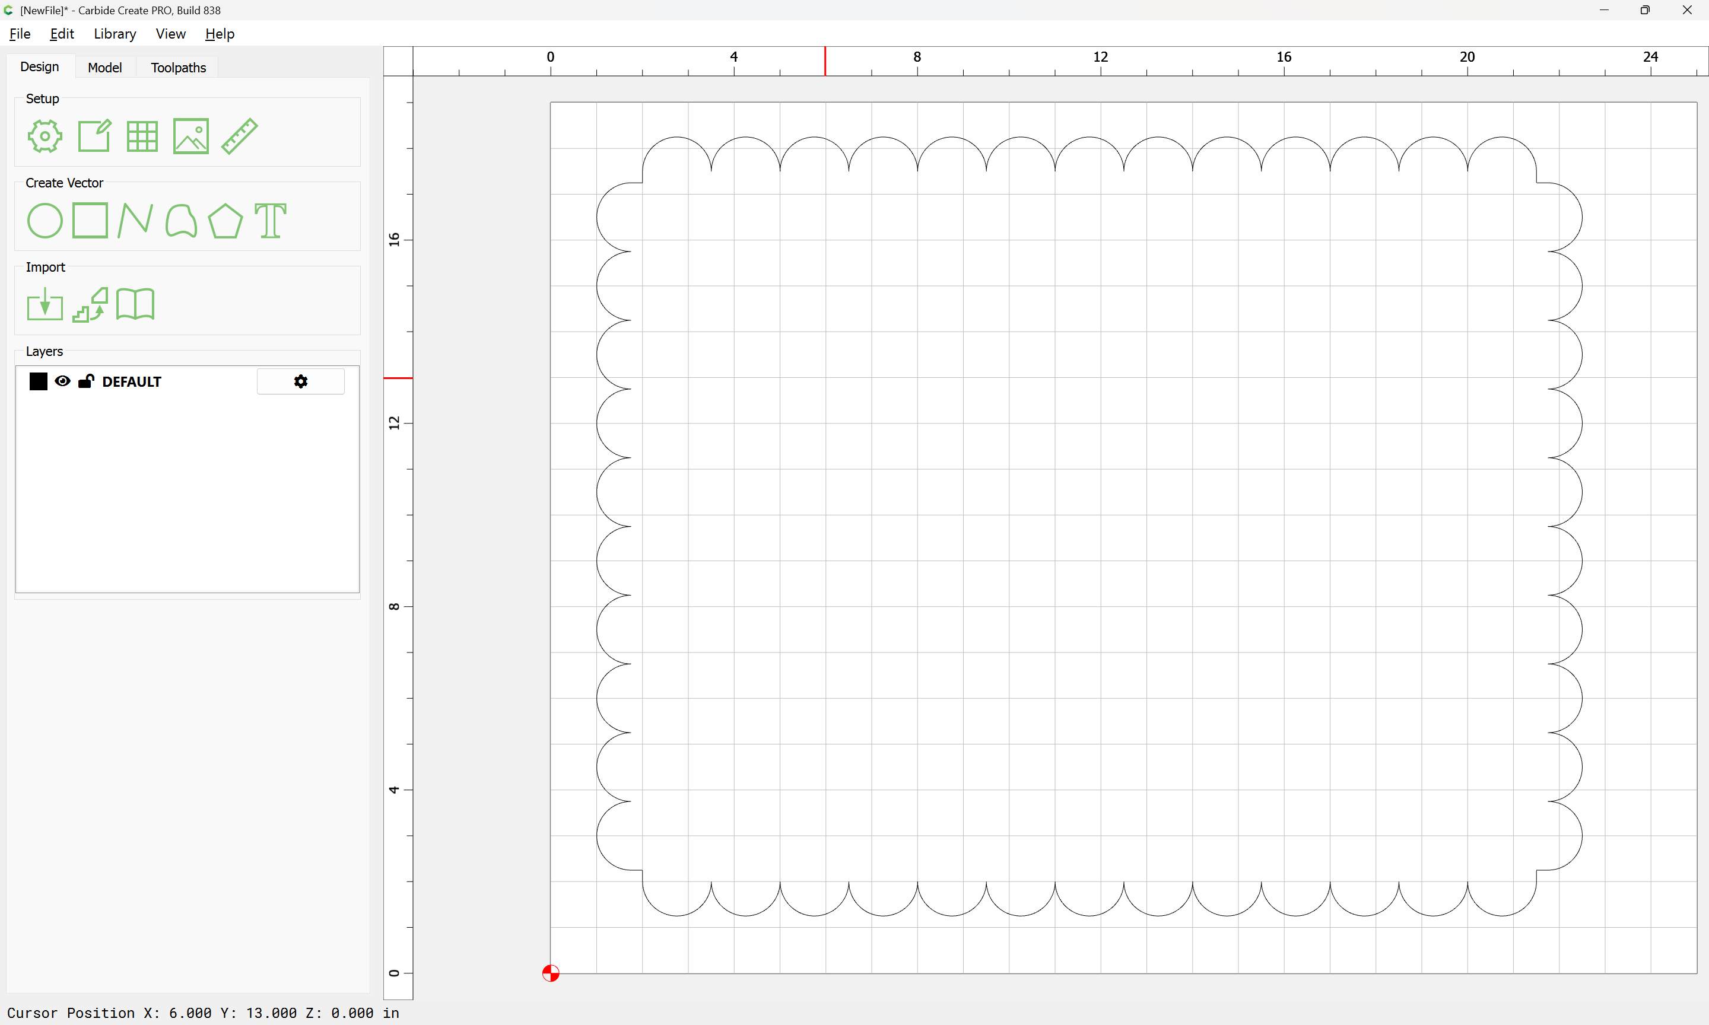
Task: Toggle the DEFAULT layer lock
Action: (85, 381)
